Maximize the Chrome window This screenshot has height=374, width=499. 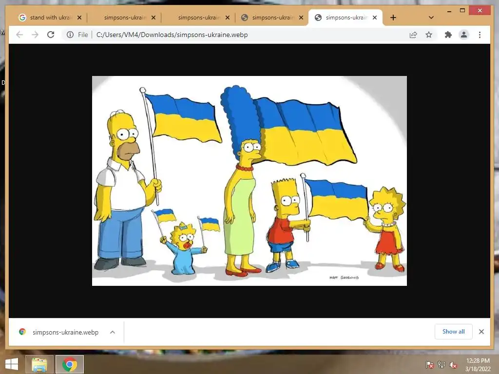462,11
